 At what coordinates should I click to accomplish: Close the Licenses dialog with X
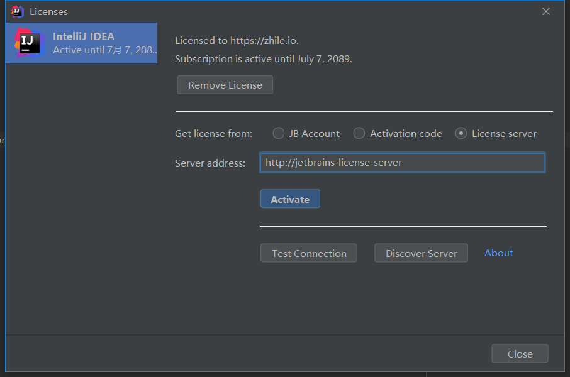click(545, 11)
